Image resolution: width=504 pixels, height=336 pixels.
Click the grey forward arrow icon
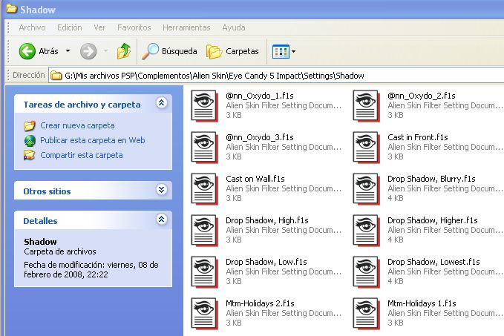click(88, 51)
